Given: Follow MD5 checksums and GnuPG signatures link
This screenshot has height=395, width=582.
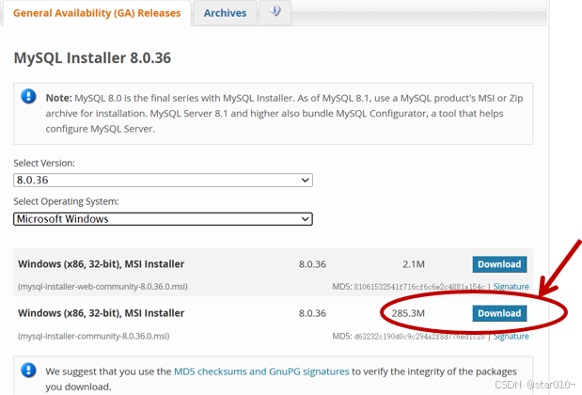Looking at the screenshot, I should 261,371.
